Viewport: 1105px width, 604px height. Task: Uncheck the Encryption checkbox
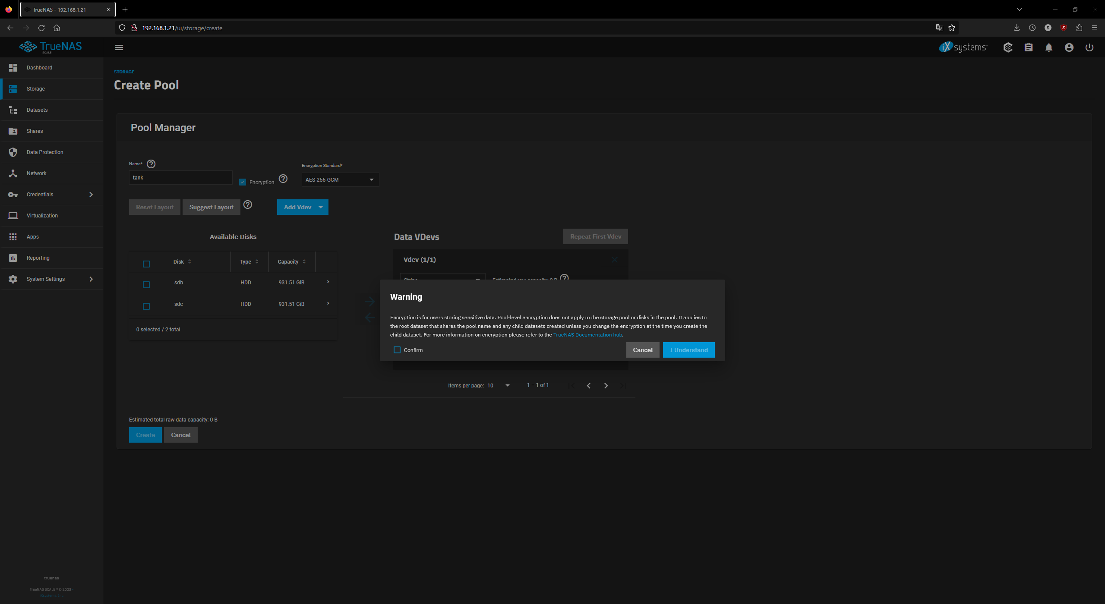coord(243,182)
